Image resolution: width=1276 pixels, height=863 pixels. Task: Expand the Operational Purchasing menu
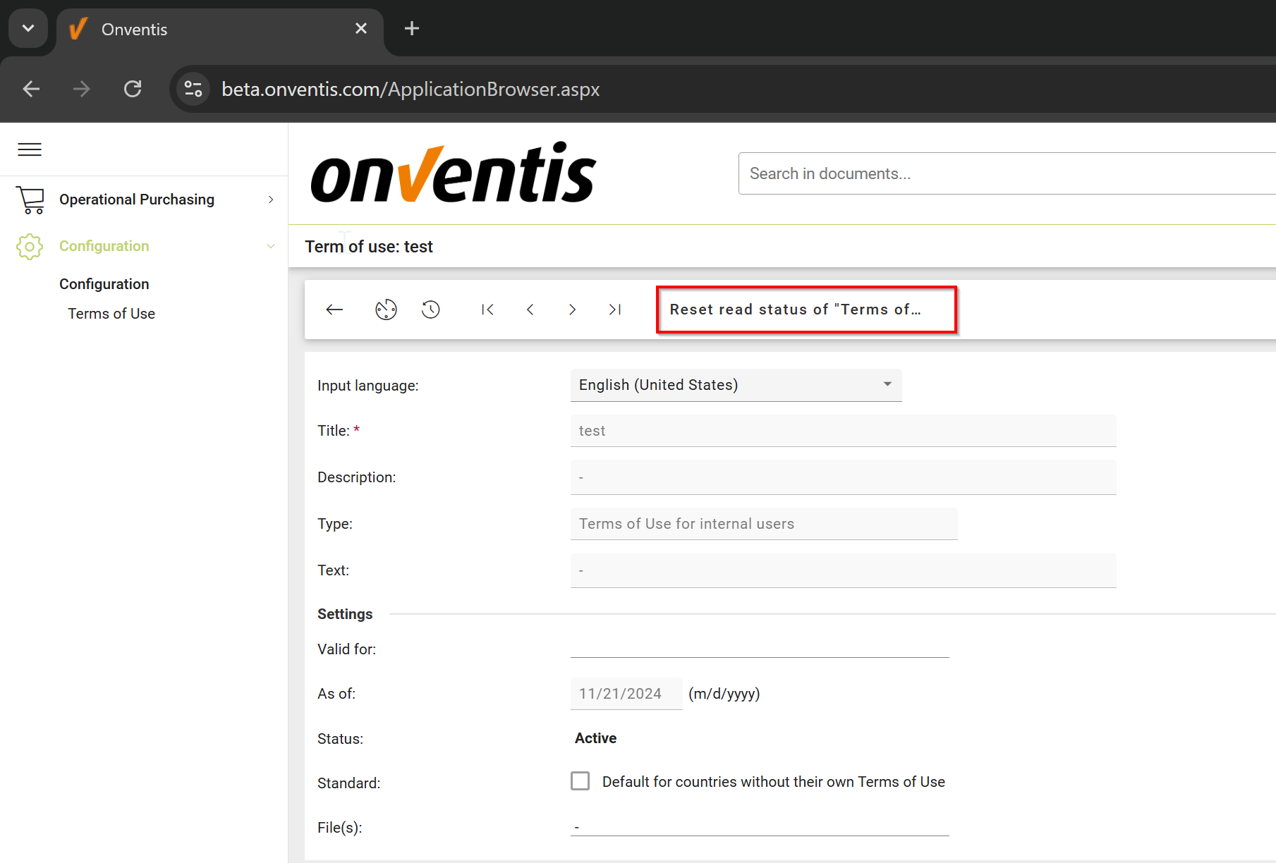click(271, 200)
